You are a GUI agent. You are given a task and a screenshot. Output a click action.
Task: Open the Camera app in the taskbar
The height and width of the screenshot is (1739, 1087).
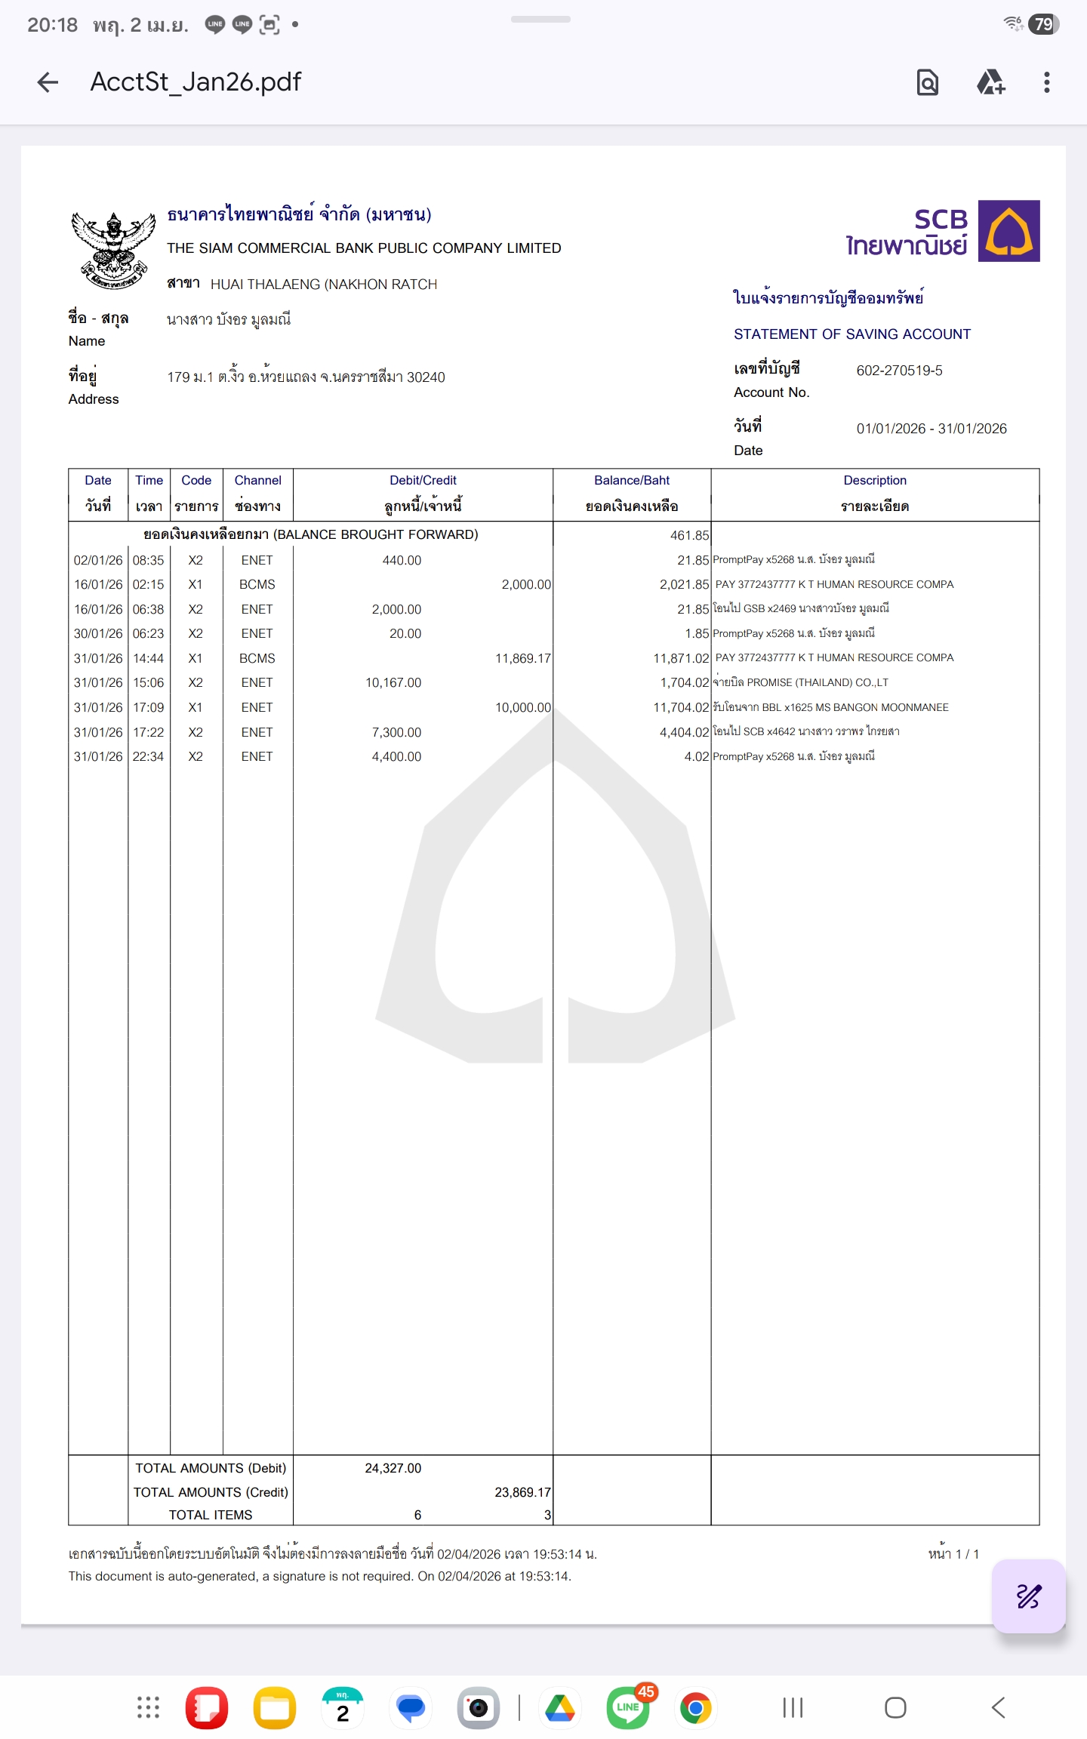coord(479,1707)
